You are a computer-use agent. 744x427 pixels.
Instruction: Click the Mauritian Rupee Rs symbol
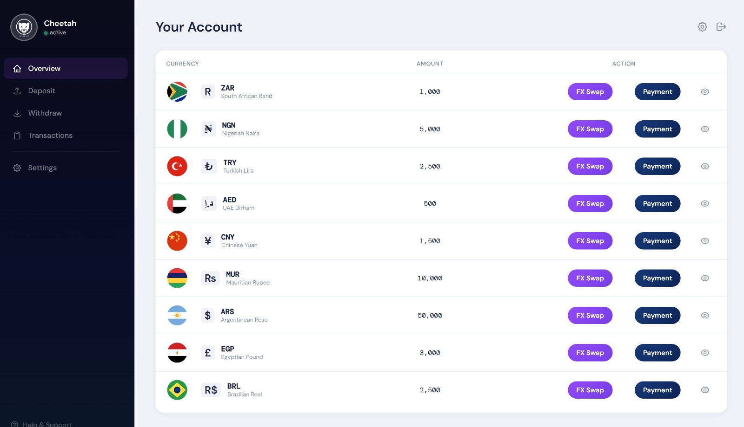click(x=210, y=278)
